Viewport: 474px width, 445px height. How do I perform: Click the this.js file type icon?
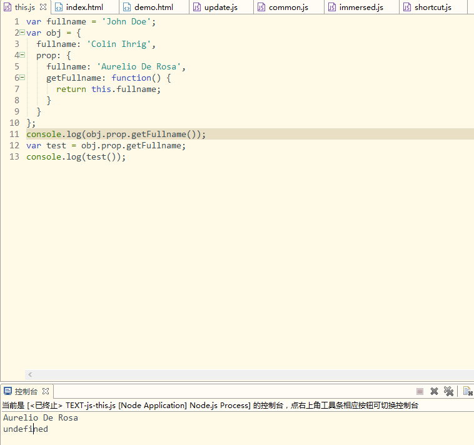[8, 7]
